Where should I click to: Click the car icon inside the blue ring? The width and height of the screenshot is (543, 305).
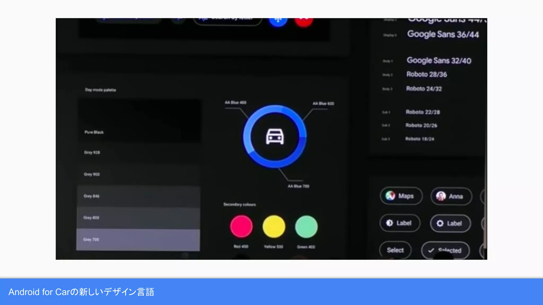pyautogui.click(x=275, y=137)
